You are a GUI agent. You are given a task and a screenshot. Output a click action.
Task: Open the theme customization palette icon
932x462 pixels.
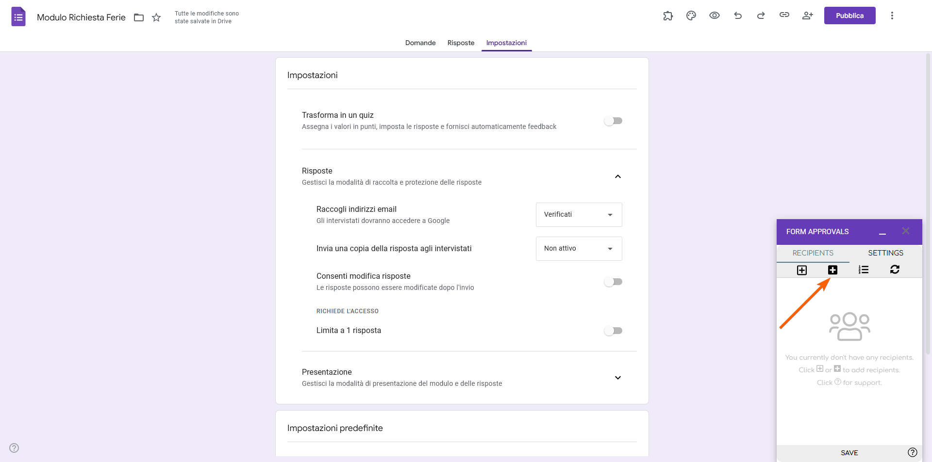[691, 16]
